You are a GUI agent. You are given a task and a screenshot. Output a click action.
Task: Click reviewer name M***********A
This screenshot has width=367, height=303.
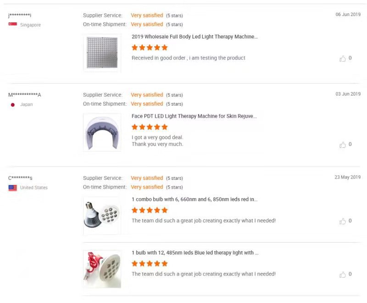coord(25,95)
